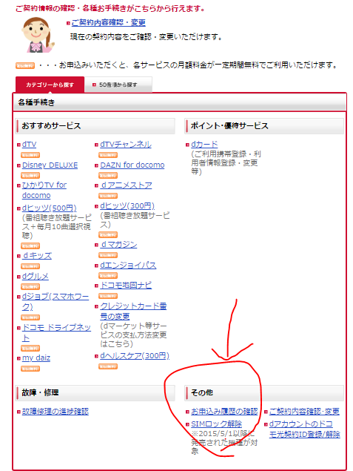This screenshot has width=353, height=471.
Task: Click the orange badge under dキッズ
Action: (30, 266)
